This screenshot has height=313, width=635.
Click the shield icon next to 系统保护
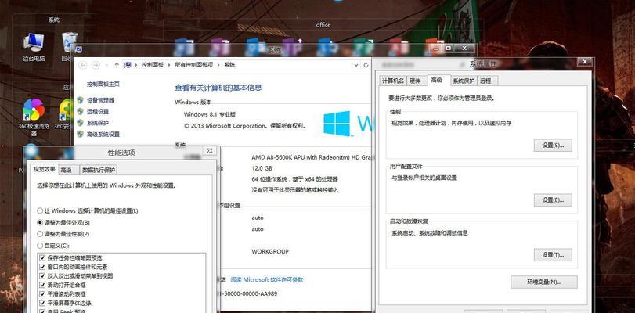click(x=80, y=123)
